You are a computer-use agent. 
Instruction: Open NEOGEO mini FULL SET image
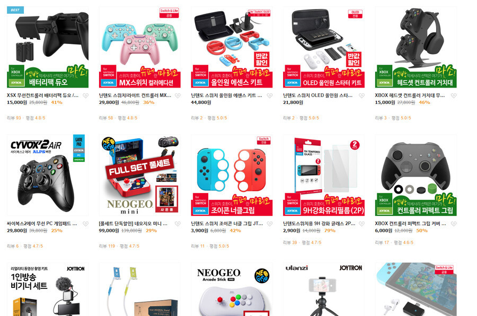click(139, 175)
